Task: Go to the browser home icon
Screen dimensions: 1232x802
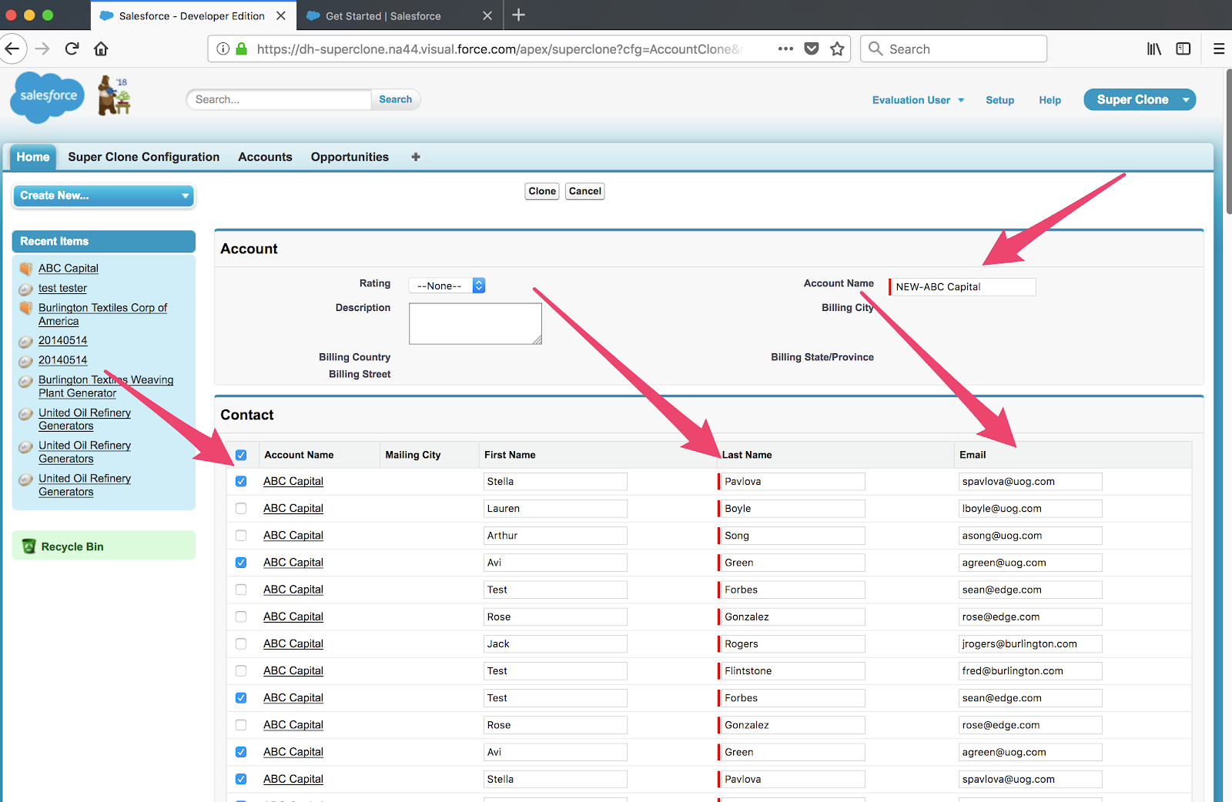Action: point(101,48)
